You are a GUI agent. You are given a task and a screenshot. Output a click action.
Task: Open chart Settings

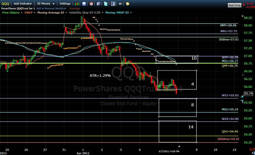tap(65, 4)
